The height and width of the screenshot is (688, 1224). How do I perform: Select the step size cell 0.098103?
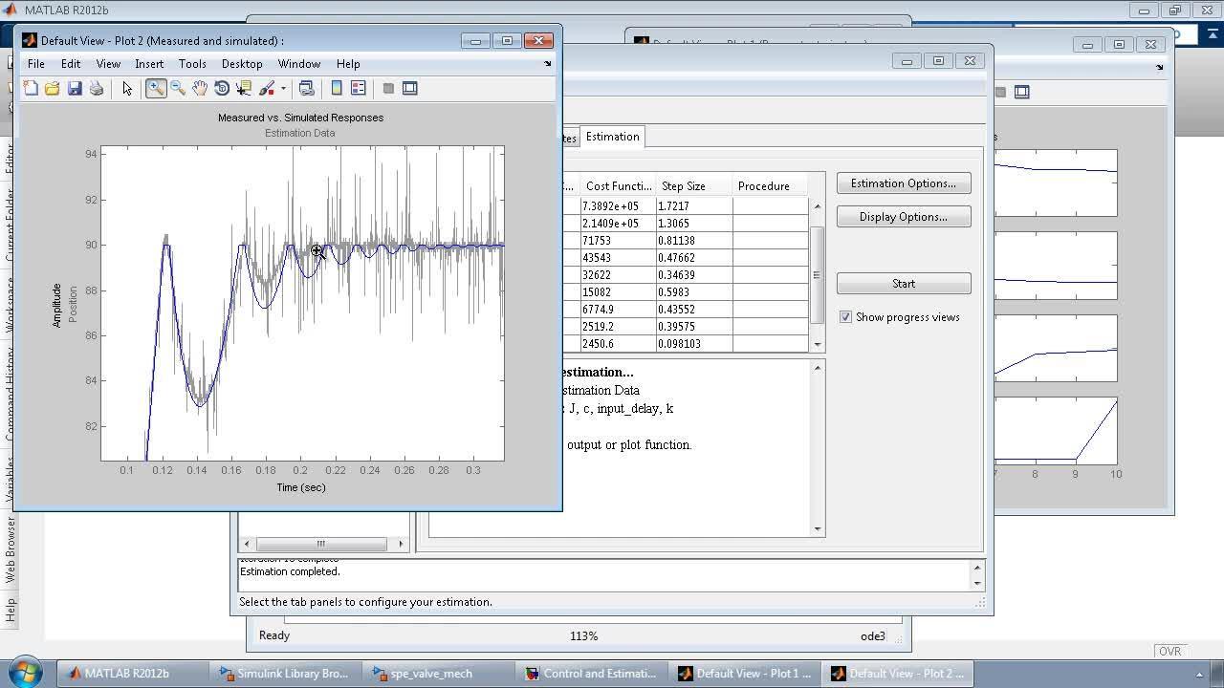coord(694,344)
